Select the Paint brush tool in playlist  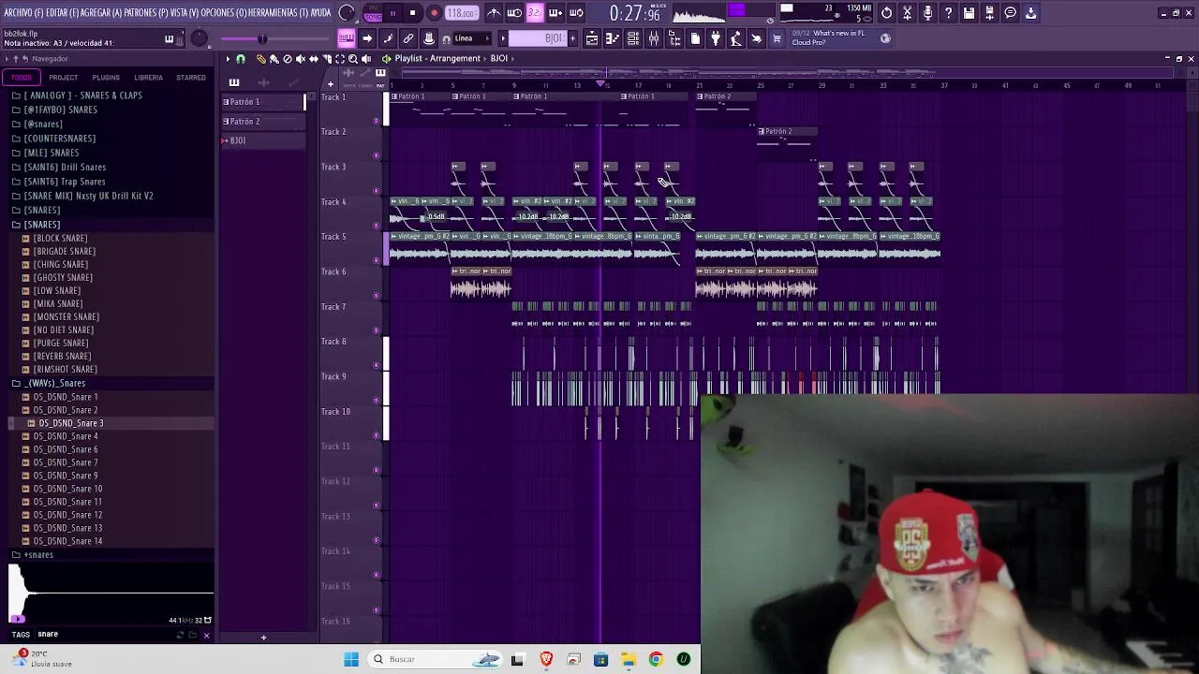tap(274, 59)
